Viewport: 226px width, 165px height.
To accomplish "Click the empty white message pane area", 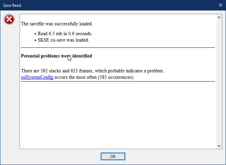I will tap(118, 115).
